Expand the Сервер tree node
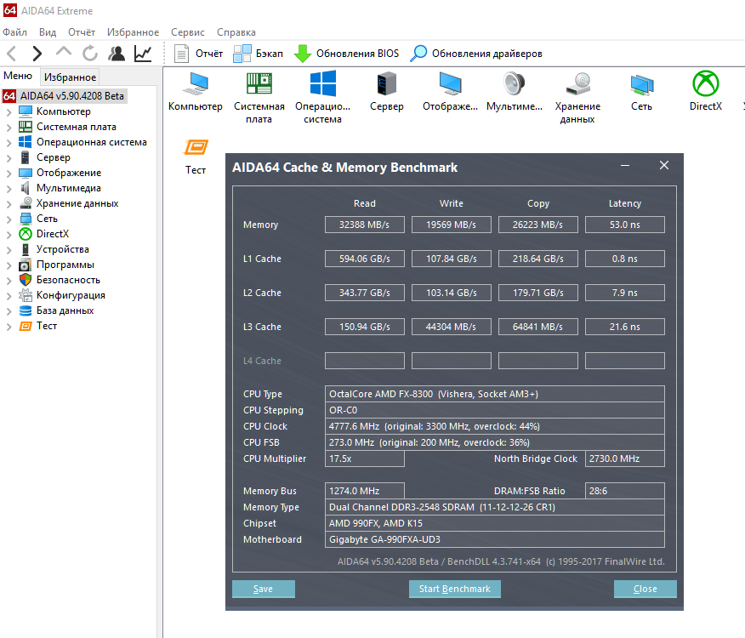Image resolution: width=745 pixels, height=638 pixels. click(9, 158)
